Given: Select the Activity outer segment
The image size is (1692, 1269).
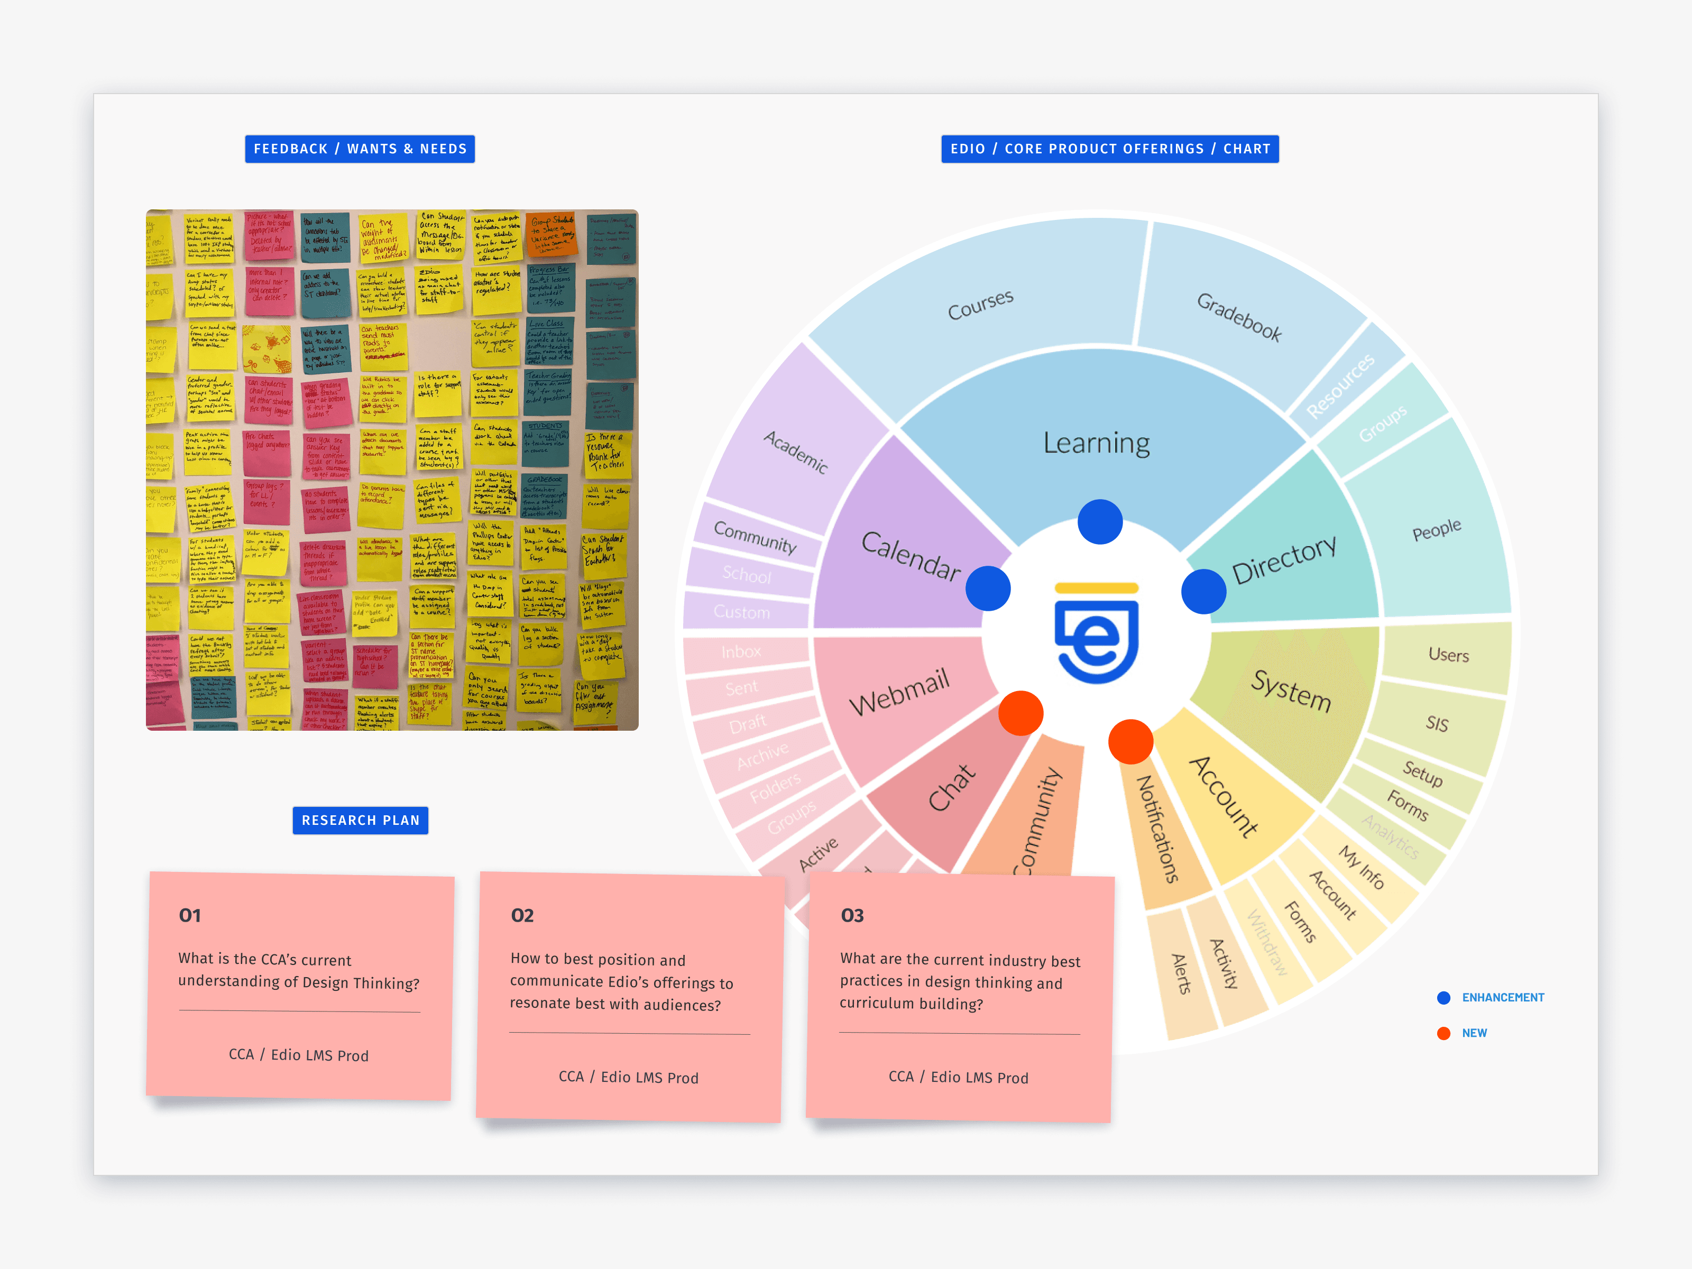Looking at the screenshot, I should tap(1224, 963).
